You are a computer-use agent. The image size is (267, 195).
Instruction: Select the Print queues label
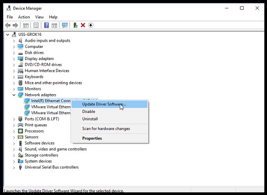36,125
